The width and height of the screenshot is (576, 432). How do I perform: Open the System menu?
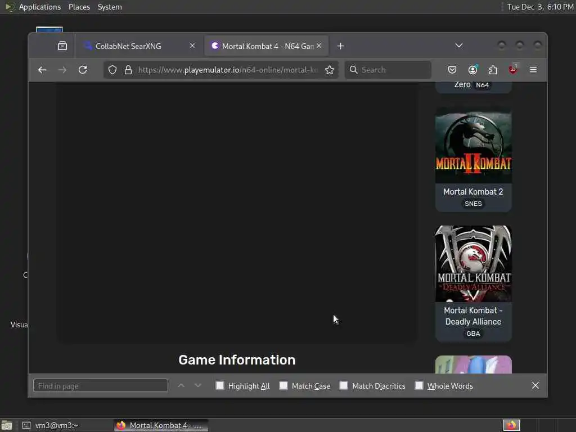coord(110,7)
